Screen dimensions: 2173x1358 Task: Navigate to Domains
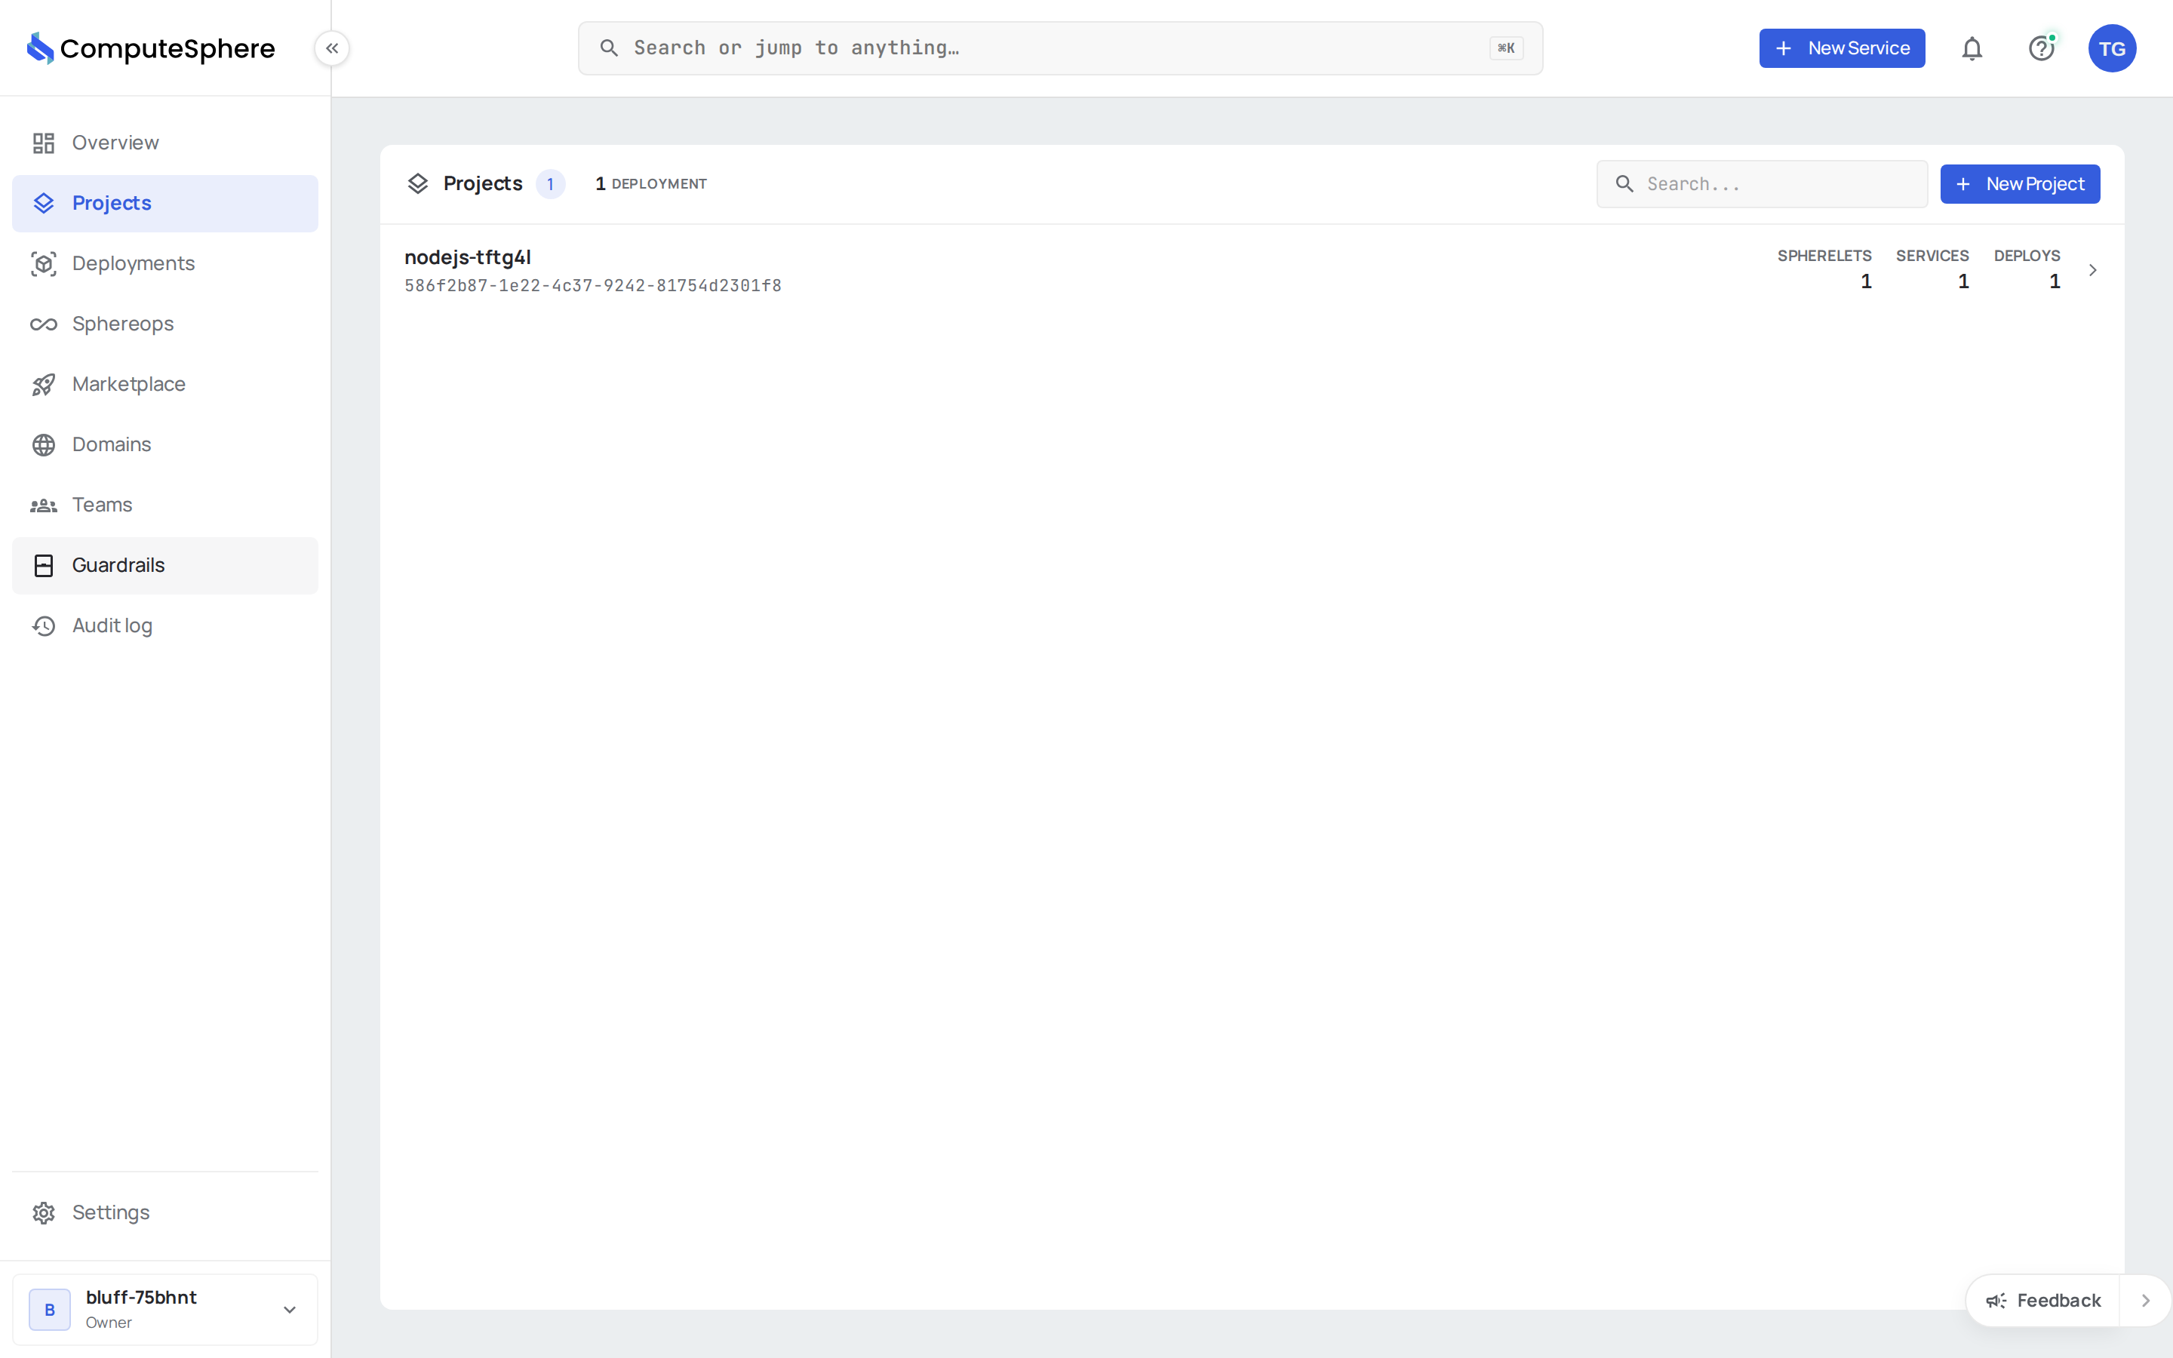(165, 444)
